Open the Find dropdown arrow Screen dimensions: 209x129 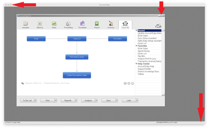coord(56,100)
